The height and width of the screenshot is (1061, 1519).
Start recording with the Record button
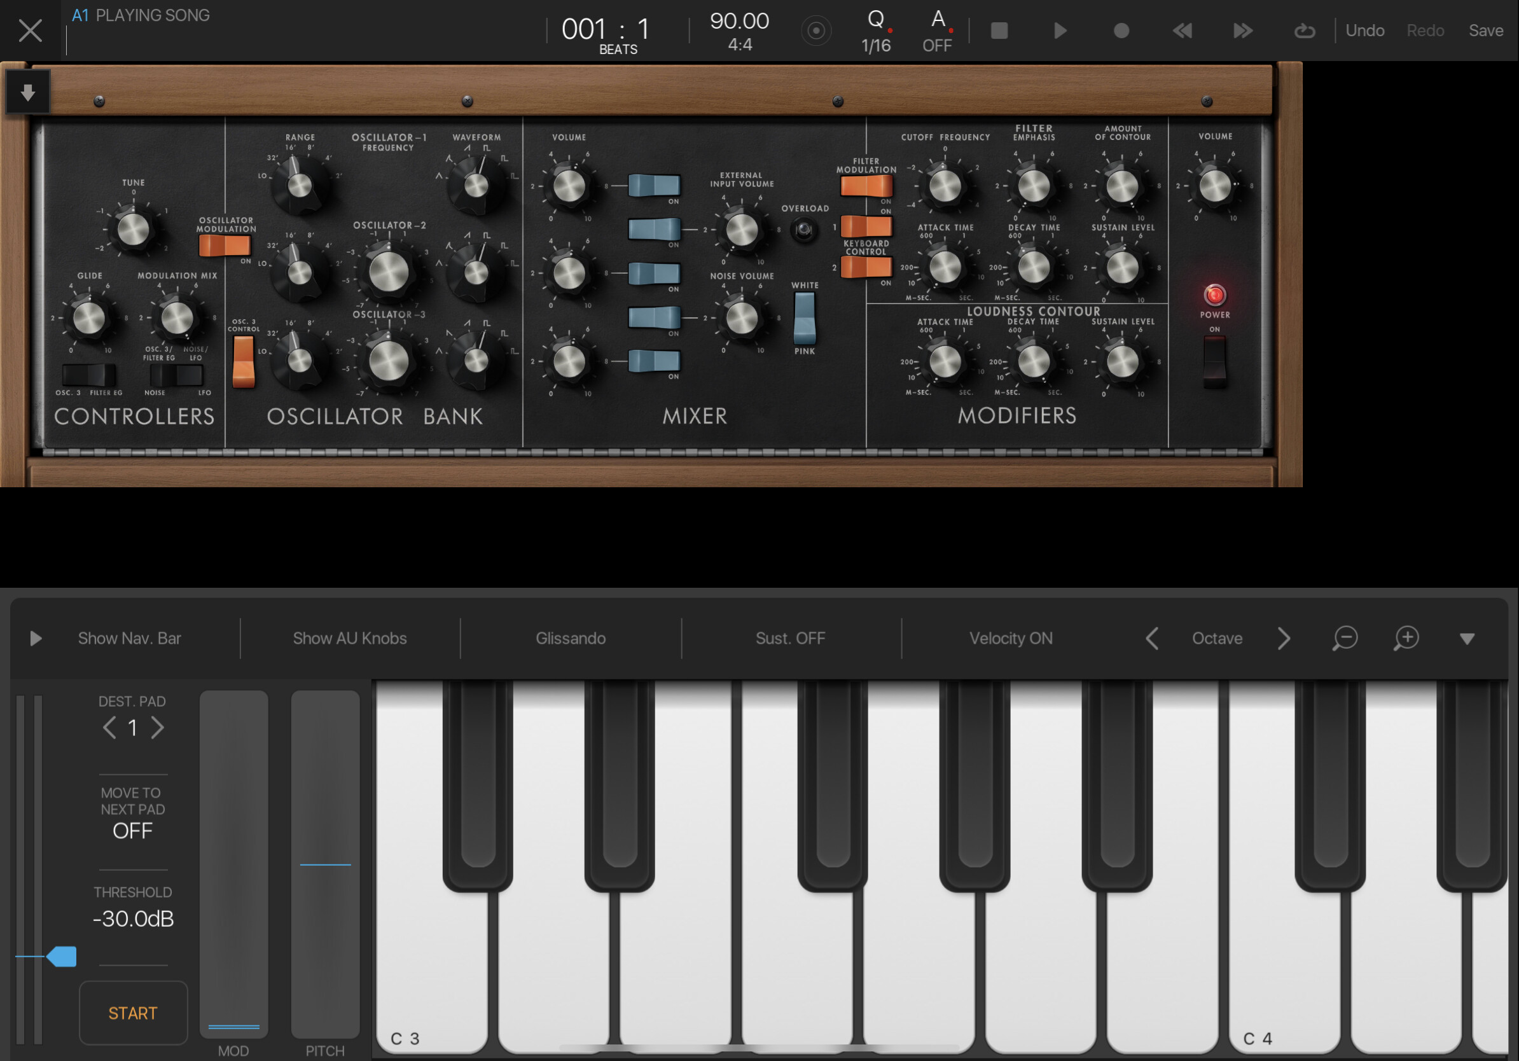[1121, 31]
